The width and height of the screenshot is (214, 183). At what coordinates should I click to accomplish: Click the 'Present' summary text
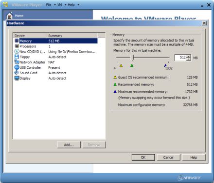[x=54, y=67]
